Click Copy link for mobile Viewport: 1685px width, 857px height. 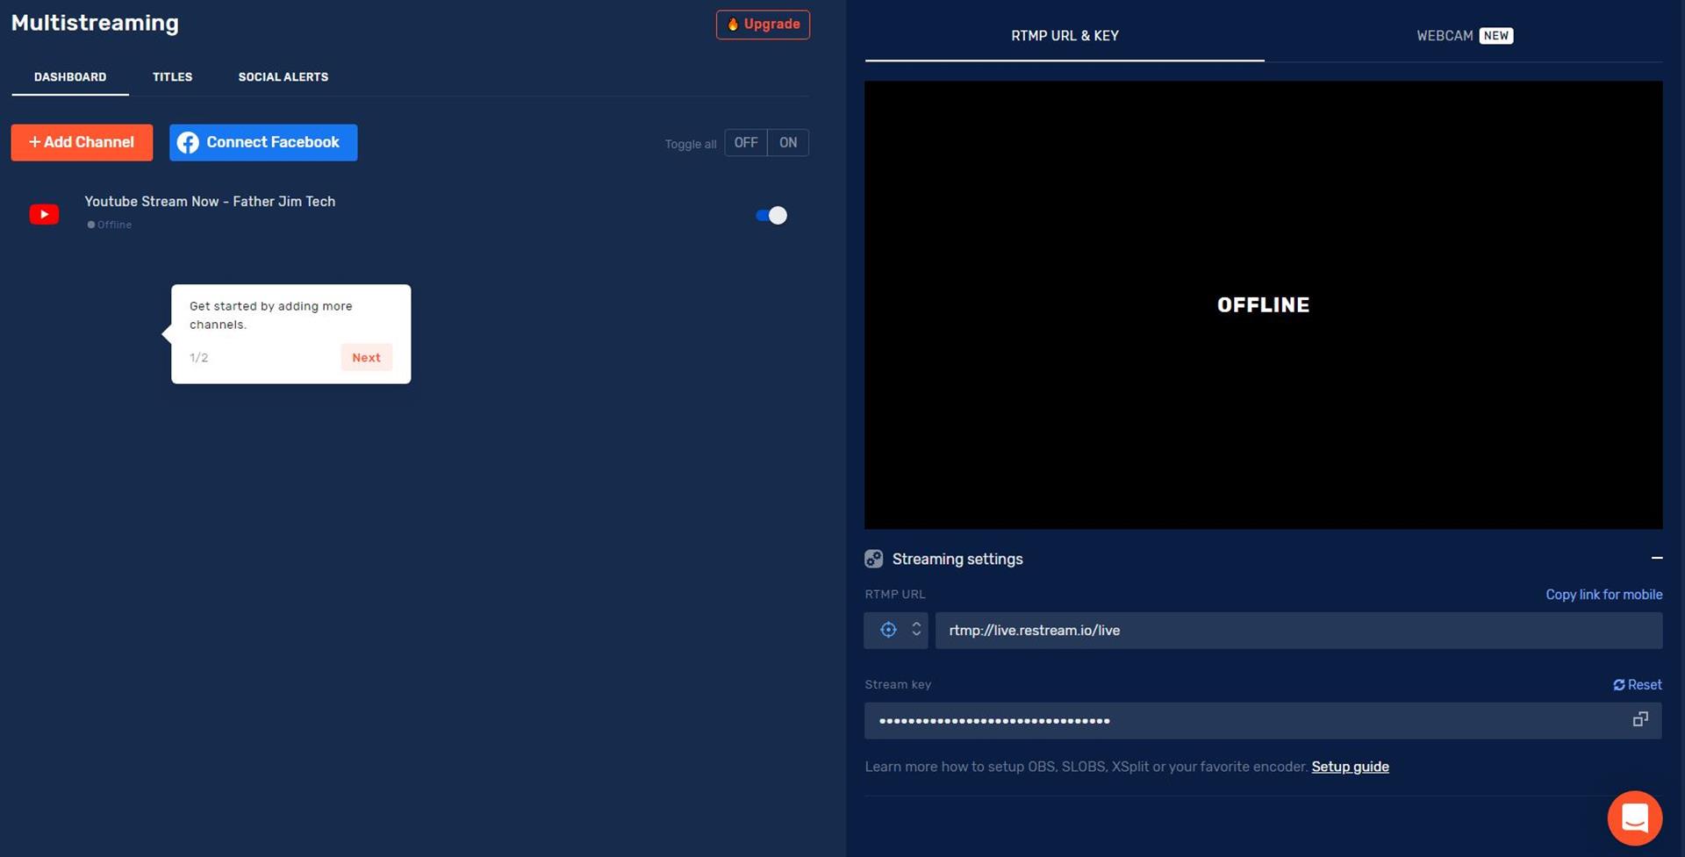pyautogui.click(x=1603, y=594)
